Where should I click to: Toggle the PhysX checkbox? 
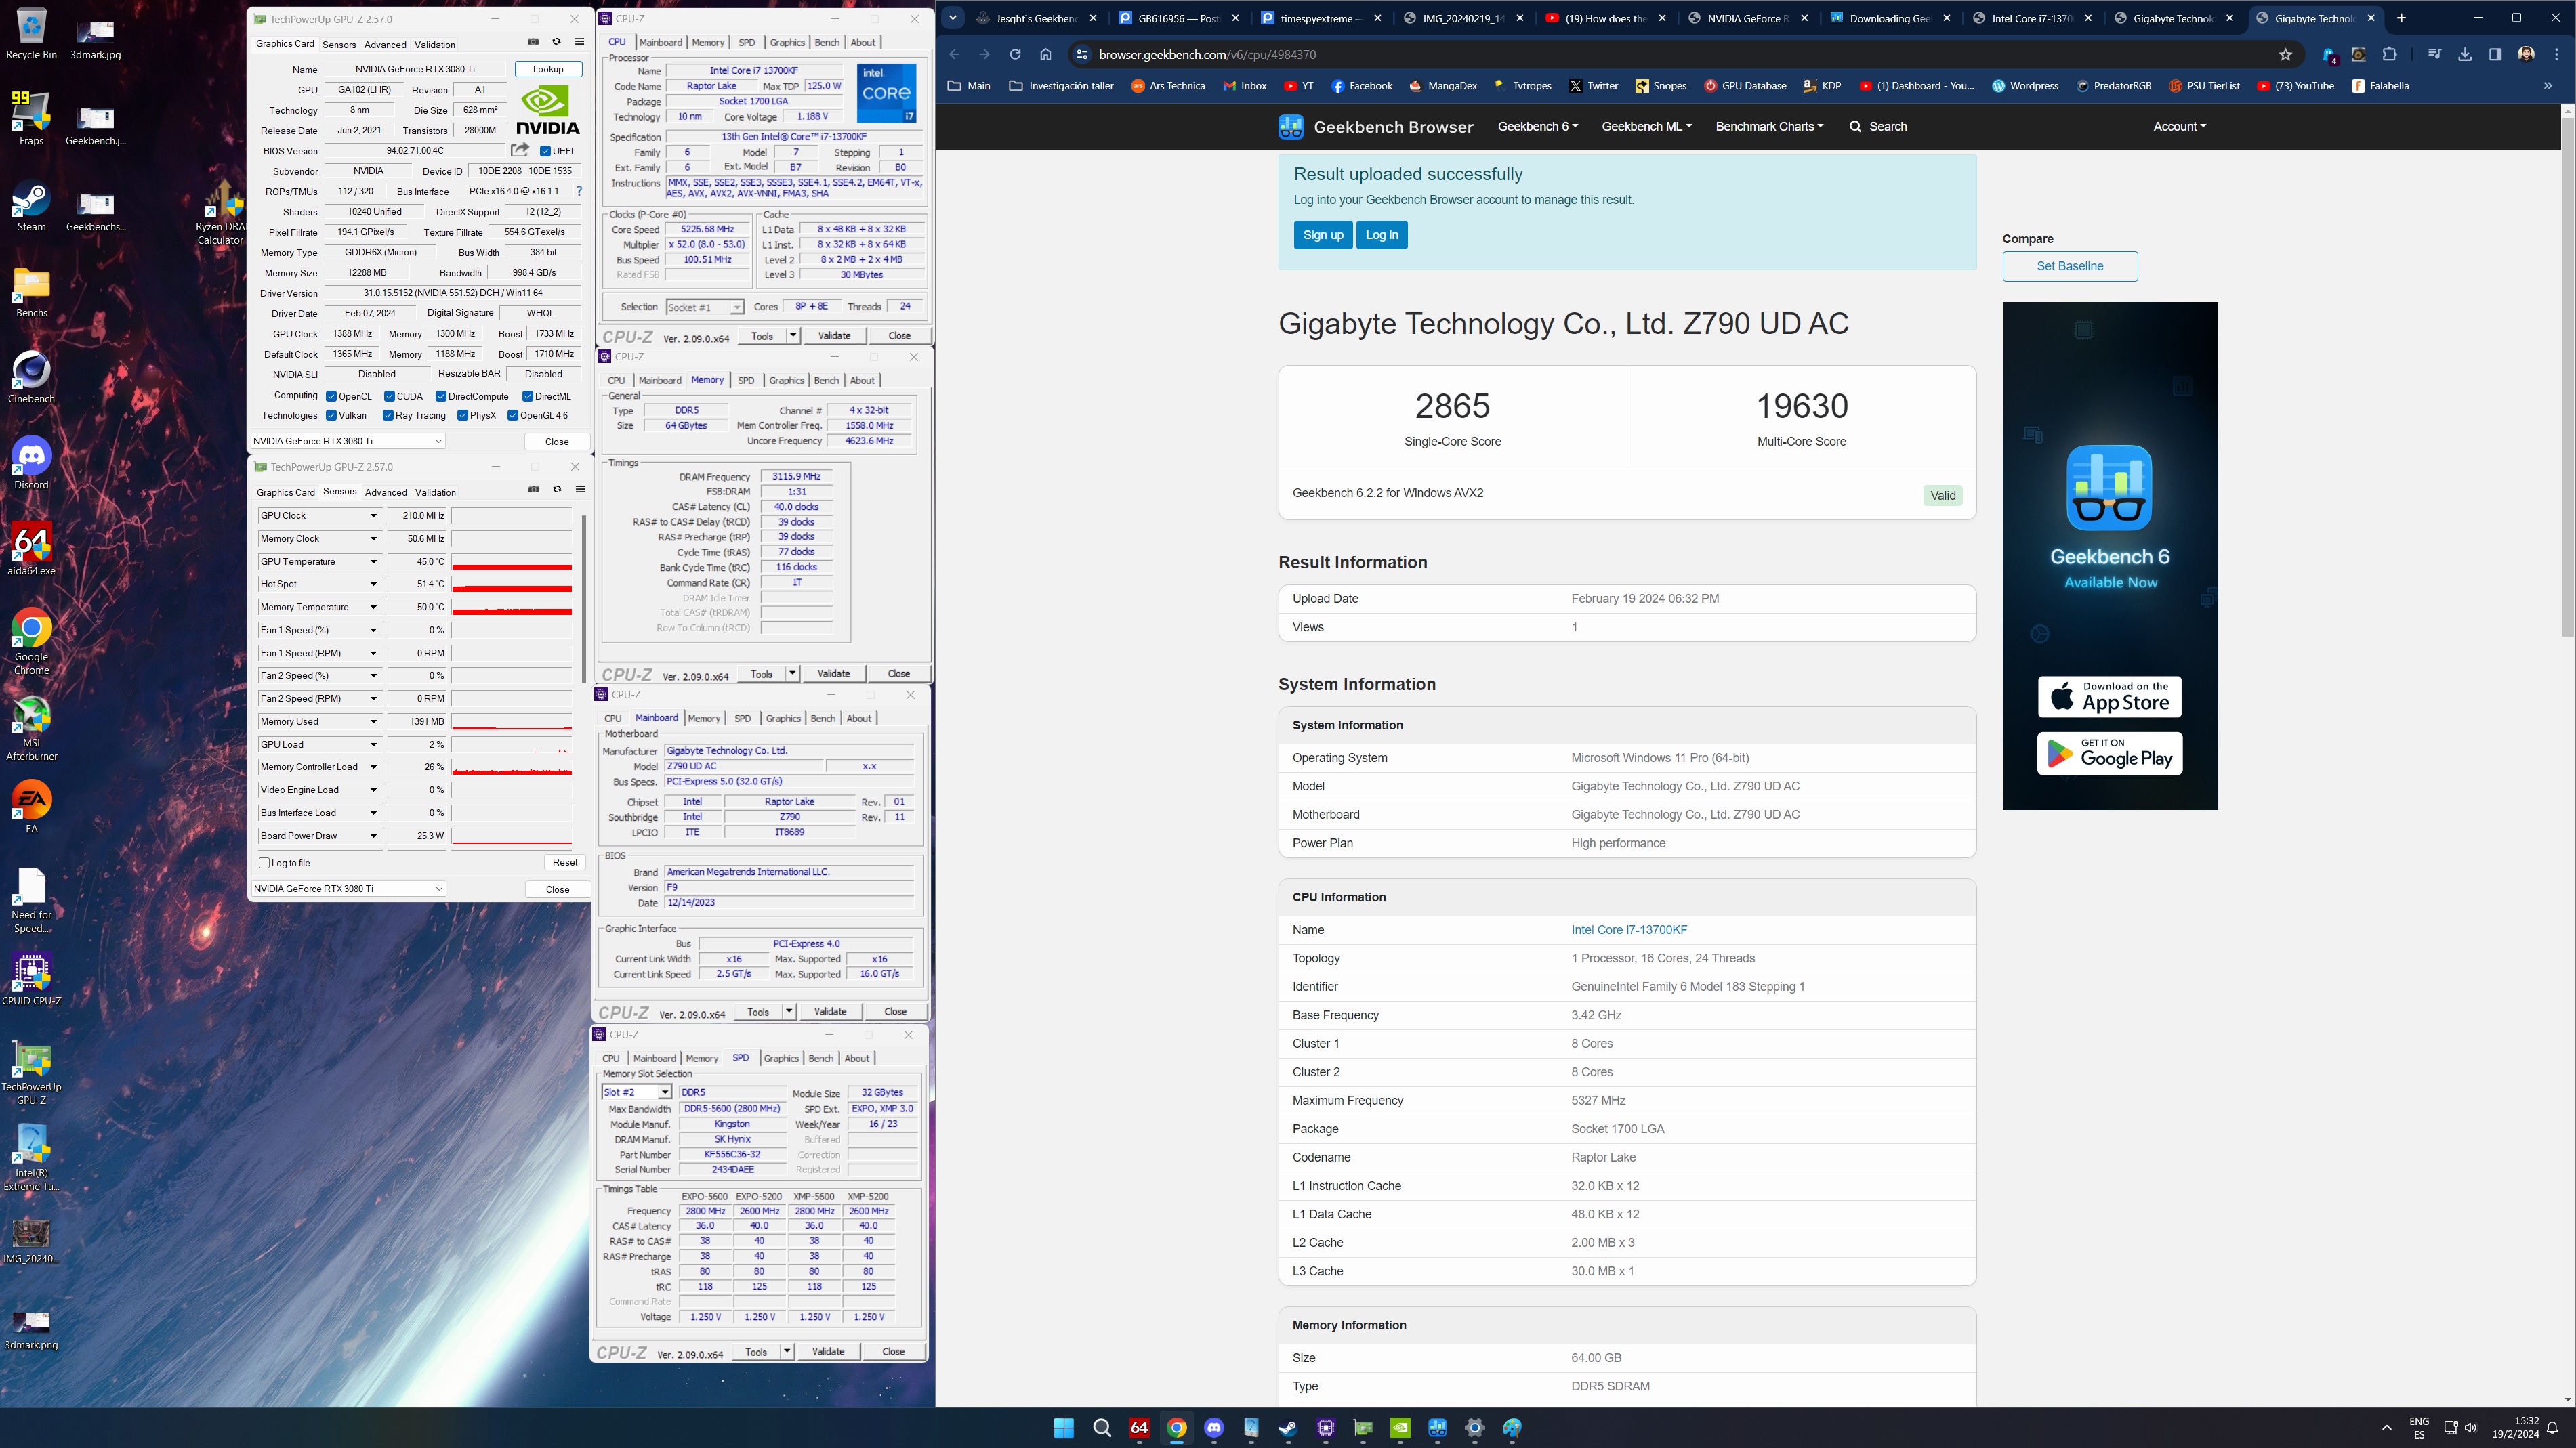pyautogui.click(x=462, y=416)
